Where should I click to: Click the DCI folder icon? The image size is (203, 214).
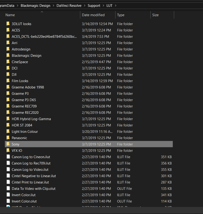pyautogui.click(x=8, y=68)
